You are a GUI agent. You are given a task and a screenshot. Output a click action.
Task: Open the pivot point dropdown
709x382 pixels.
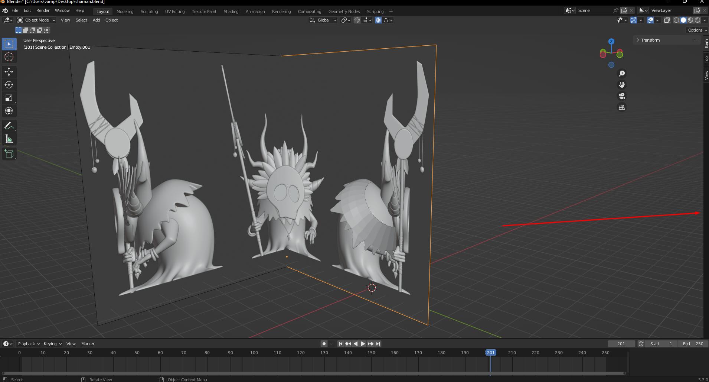(346, 20)
